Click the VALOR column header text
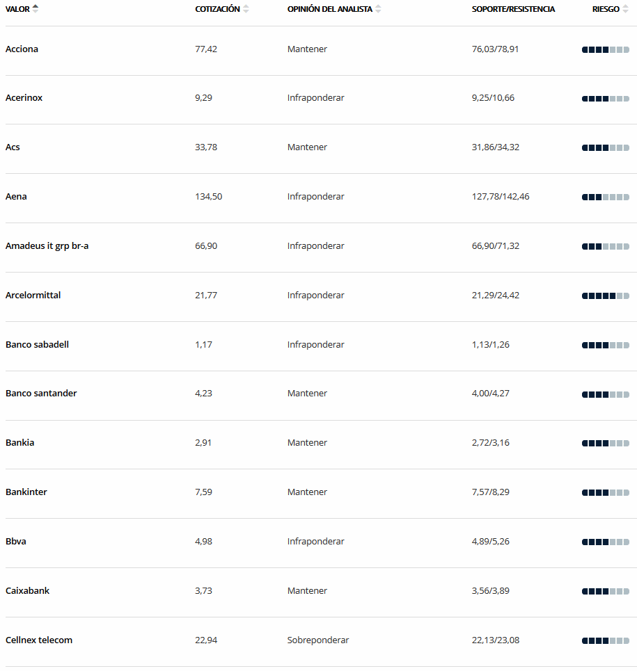Viewport: 637px width, 671px height. [x=17, y=9]
